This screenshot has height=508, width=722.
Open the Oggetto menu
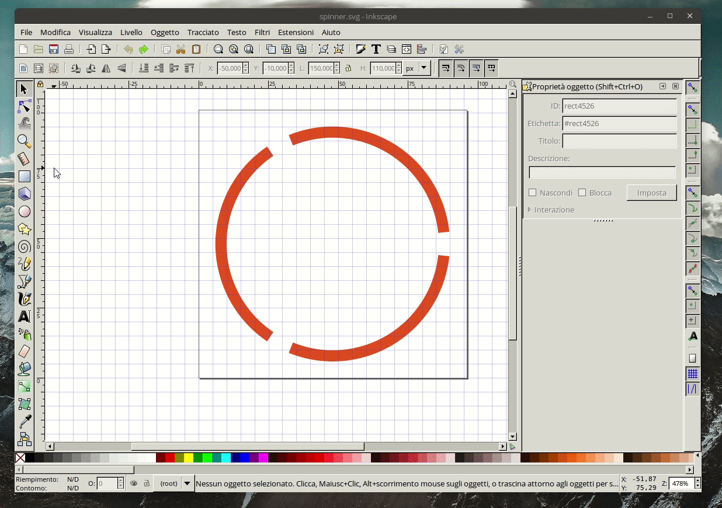[165, 32]
